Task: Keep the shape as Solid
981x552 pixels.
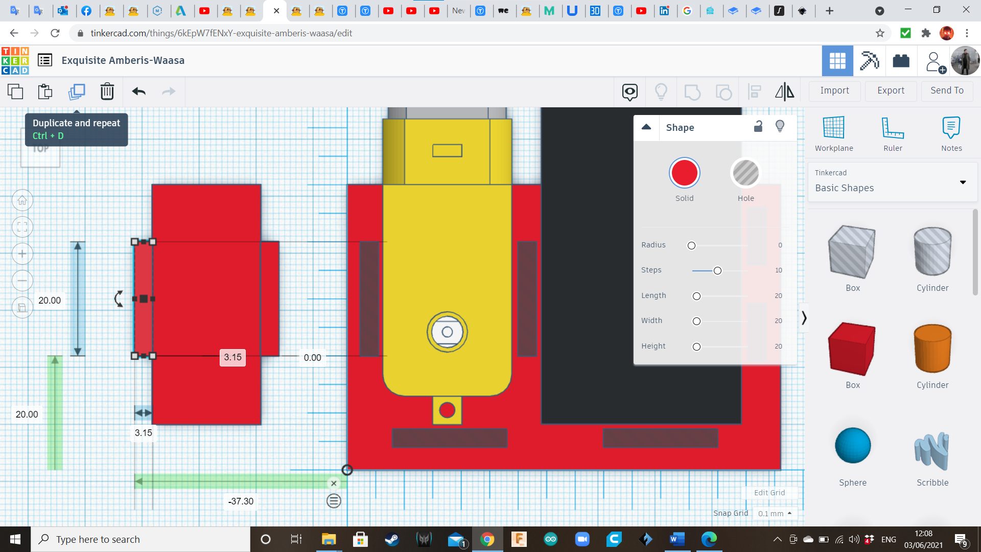Action: [685, 173]
